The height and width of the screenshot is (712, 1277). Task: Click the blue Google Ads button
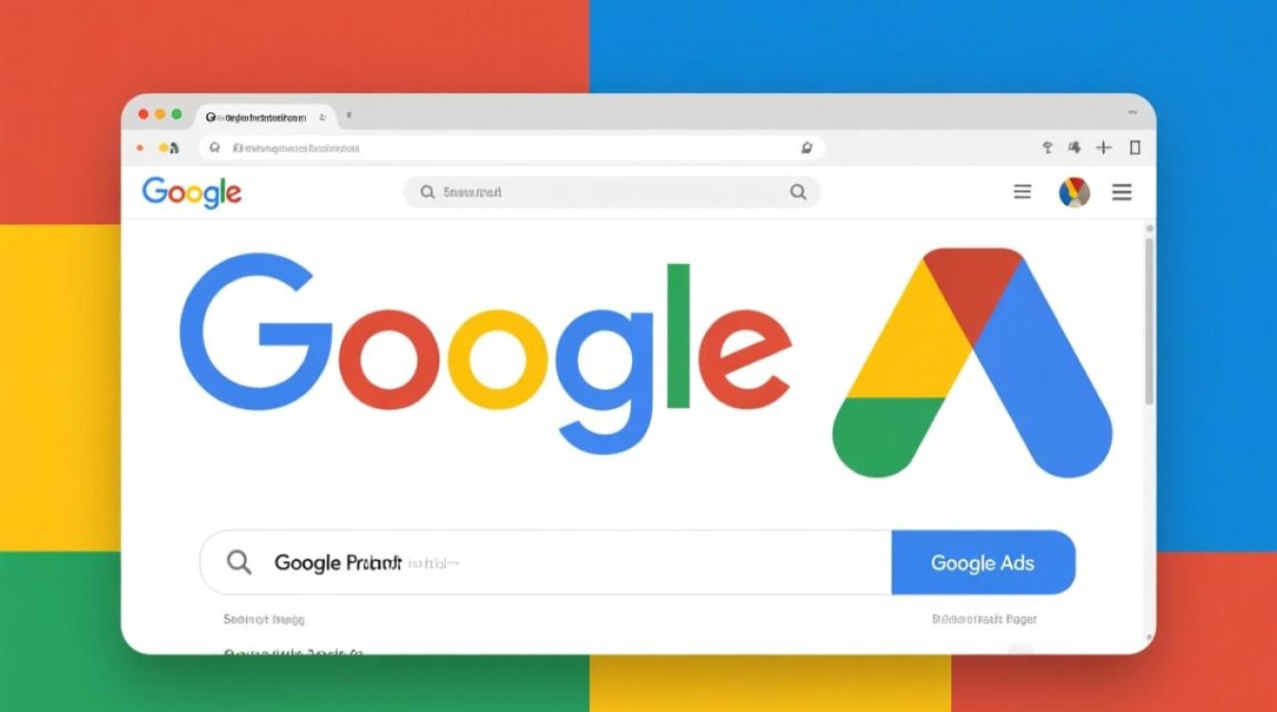[983, 562]
